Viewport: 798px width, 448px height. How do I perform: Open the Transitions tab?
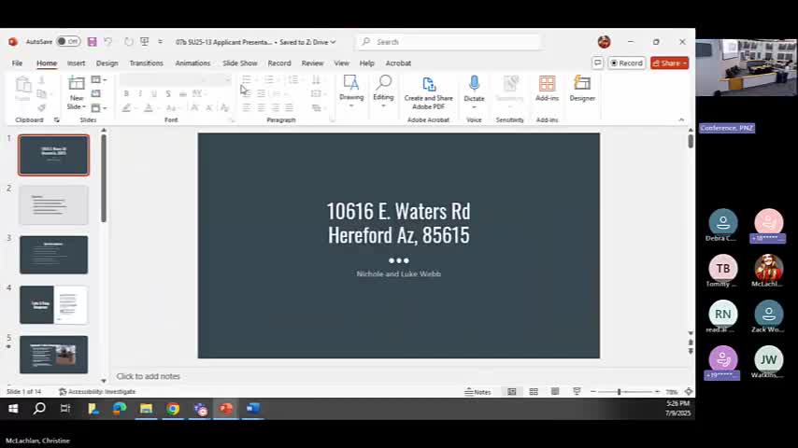click(x=146, y=63)
